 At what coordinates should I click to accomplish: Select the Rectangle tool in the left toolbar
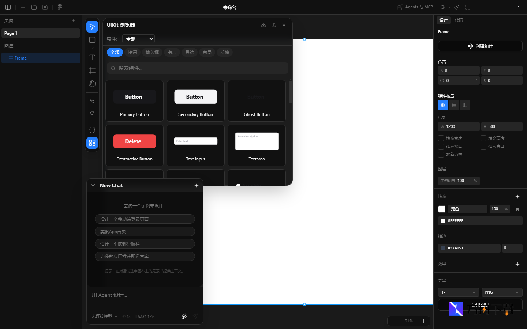click(92, 40)
